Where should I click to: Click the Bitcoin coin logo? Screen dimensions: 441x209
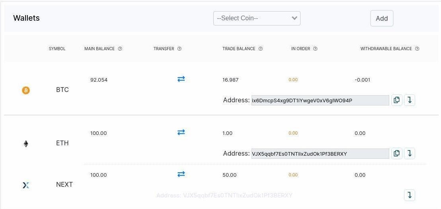pyautogui.click(x=26, y=90)
